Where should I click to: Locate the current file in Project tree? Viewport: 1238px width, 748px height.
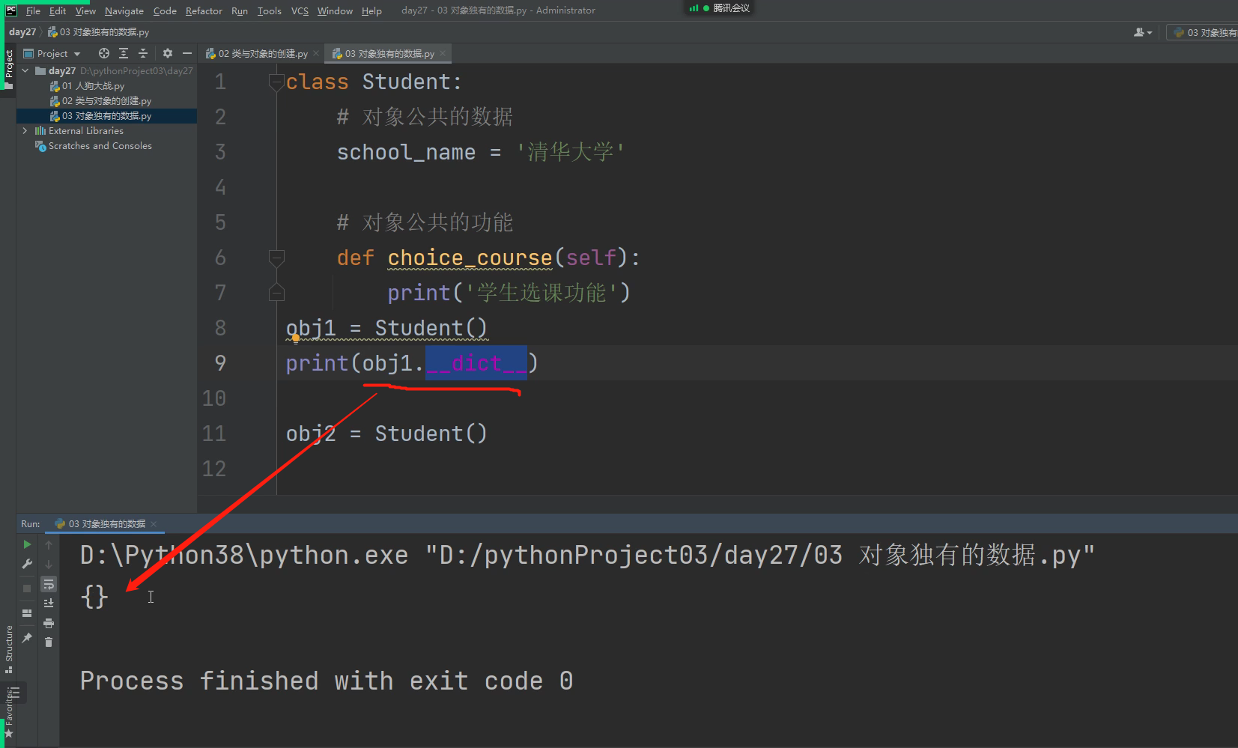click(104, 53)
